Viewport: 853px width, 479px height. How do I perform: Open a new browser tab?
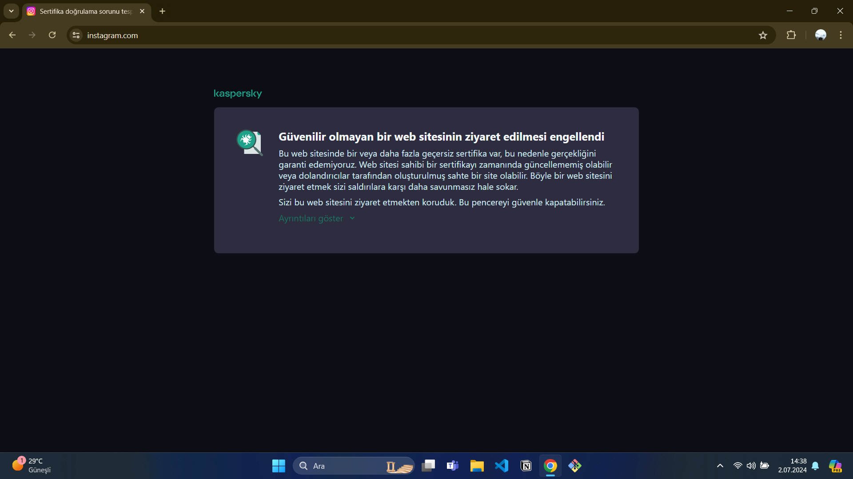pos(162,11)
